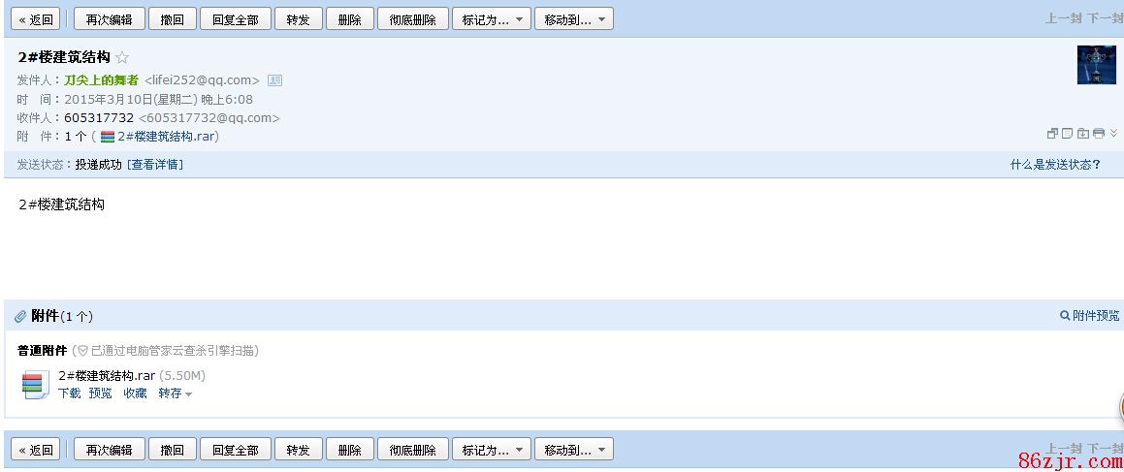Click the bottom 转发 button
The height and width of the screenshot is (472, 1124).
point(298,450)
